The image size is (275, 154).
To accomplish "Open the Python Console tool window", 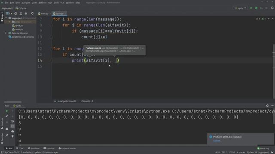I will (67, 148).
